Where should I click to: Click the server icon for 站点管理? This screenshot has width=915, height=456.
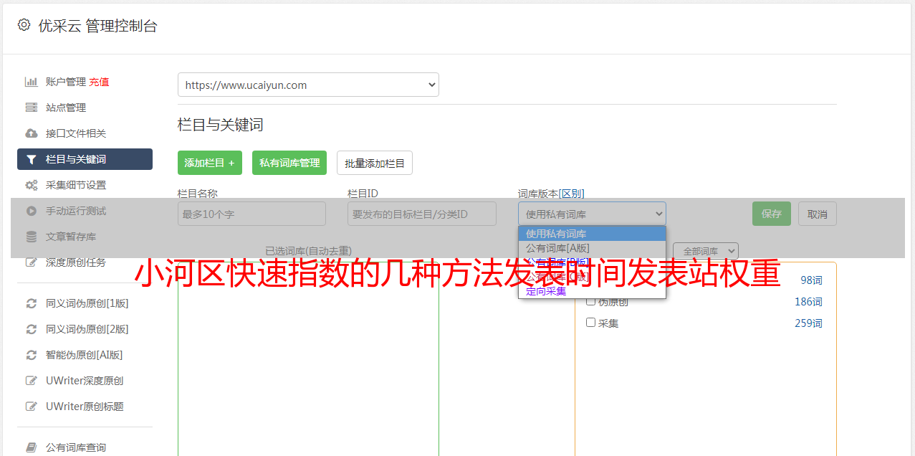(x=31, y=108)
